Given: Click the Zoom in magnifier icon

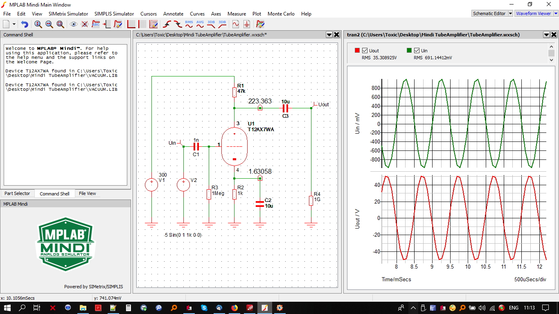Looking at the screenshot, I should point(38,24).
